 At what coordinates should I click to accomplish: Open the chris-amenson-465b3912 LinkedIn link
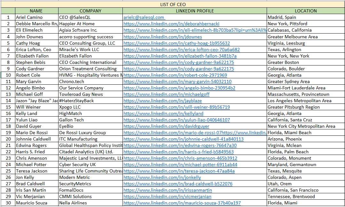point(180,158)
